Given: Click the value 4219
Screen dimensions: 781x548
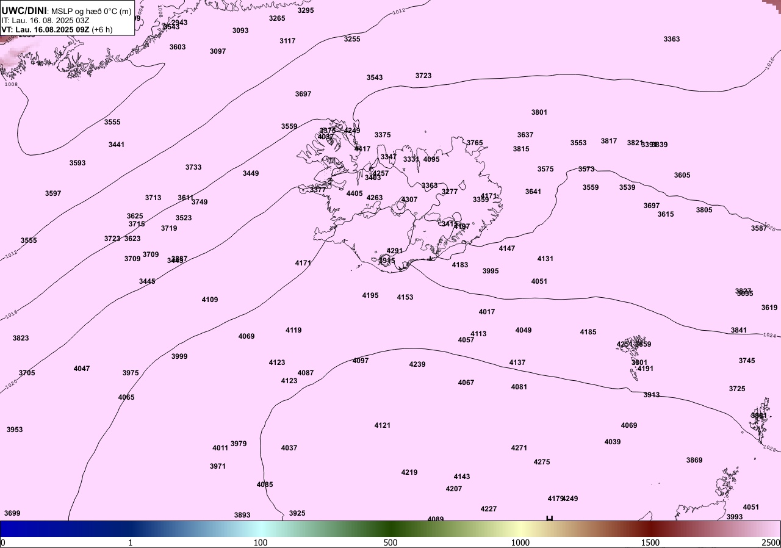Looking at the screenshot, I should point(409,472).
